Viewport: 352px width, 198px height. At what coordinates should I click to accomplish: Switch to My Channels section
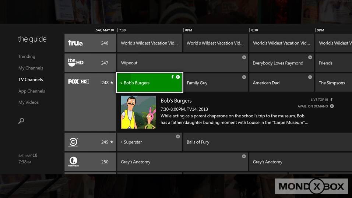coord(31,68)
